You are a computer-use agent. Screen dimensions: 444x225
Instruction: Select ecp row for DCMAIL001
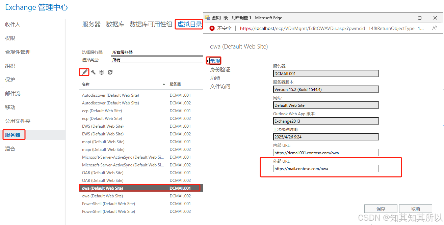[x=141, y=111]
